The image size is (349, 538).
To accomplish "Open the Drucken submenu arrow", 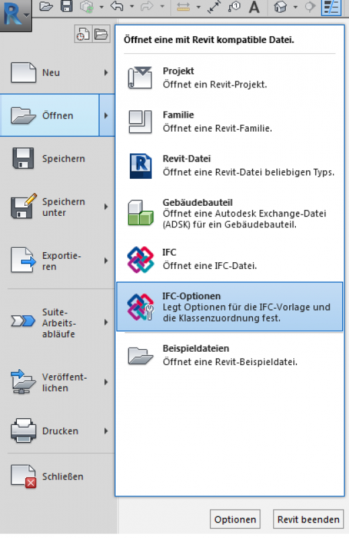I will point(106,431).
